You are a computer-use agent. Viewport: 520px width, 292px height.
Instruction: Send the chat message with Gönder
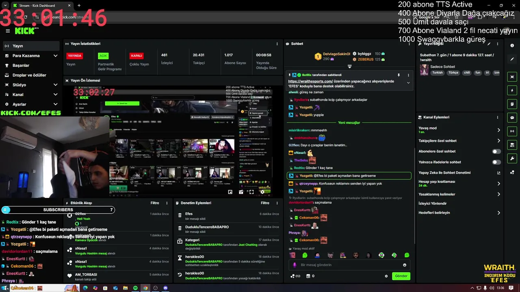(x=401, y=276)
